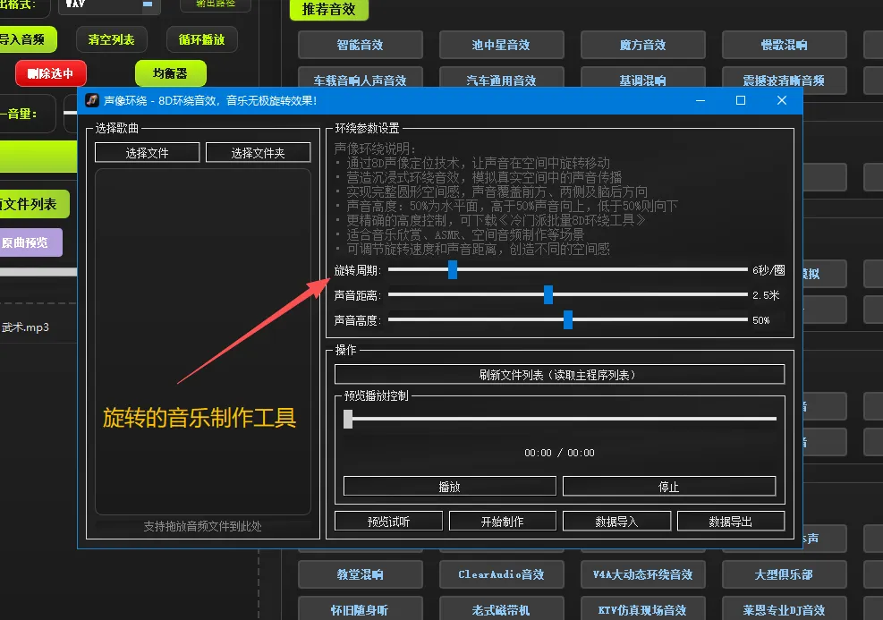
Task: Select ClearAudio音效 preset
Action: pos(501,573)
